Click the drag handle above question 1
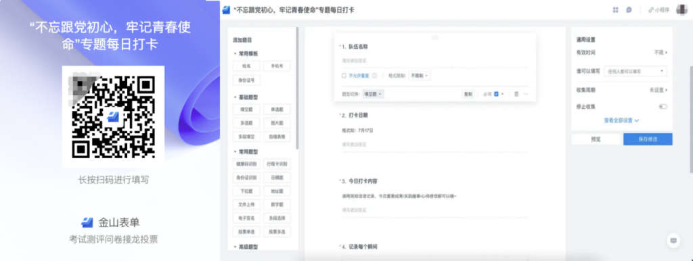 [435, 38]
